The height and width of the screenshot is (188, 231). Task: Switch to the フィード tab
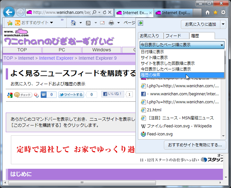click(176, 36)
